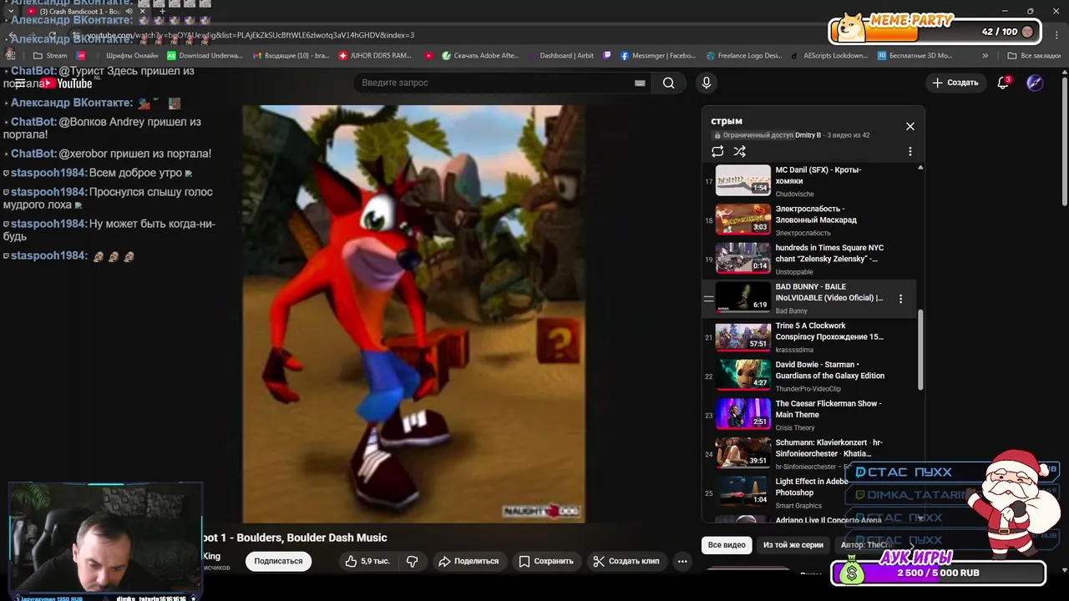
Task: Open the account avatar menu
Action: [x=1035, y=83]
